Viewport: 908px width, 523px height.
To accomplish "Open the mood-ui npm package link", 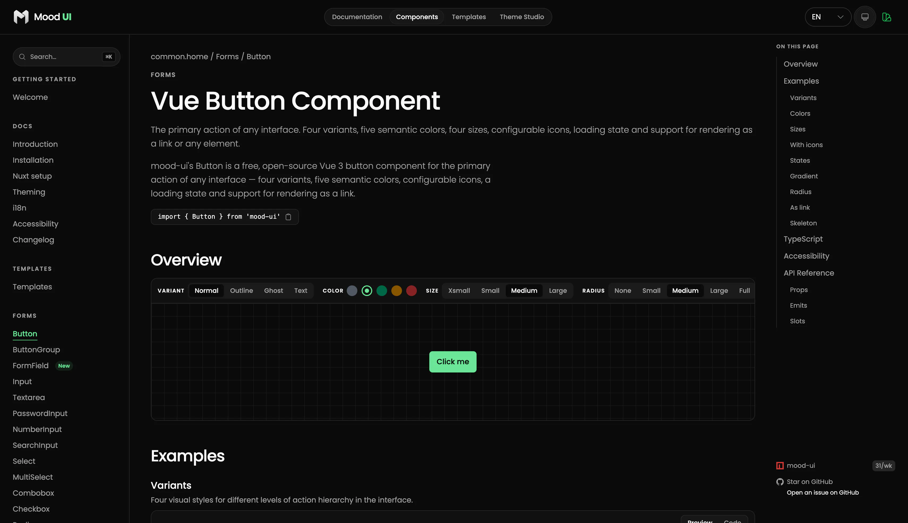I will [x=801, y=466].
